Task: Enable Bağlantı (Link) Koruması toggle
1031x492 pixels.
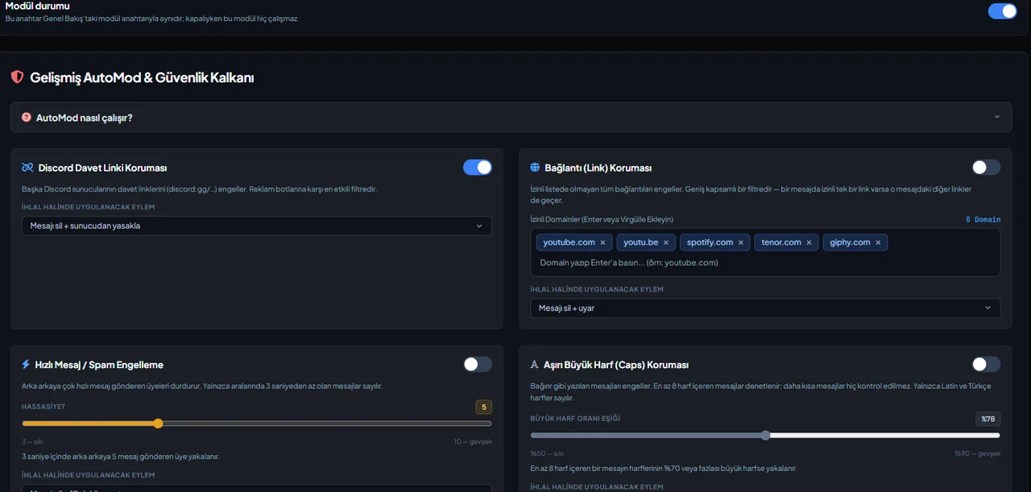Action: click(x=986, y=167)
